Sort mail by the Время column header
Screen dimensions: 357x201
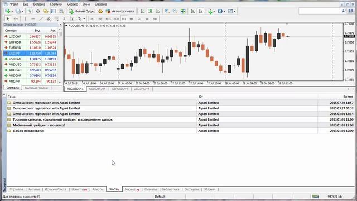(336, 97)
